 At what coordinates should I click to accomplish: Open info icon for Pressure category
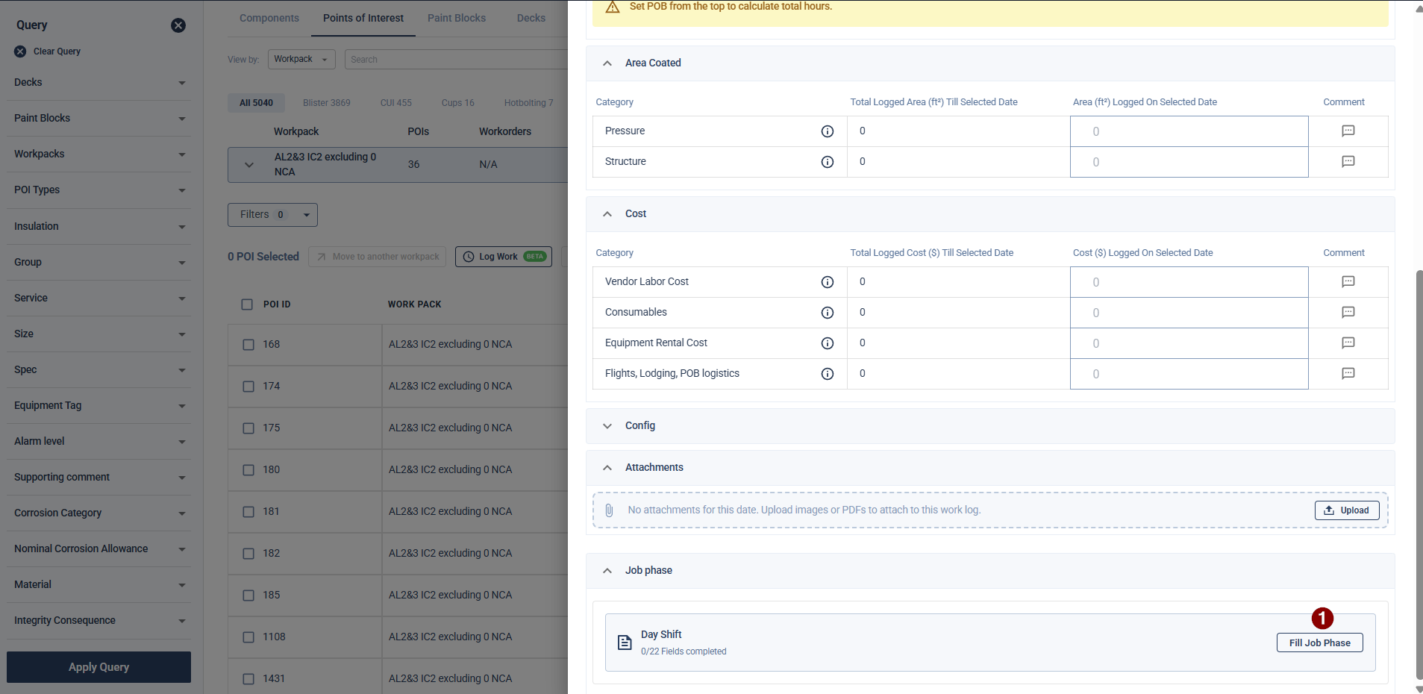coord(828,131)
